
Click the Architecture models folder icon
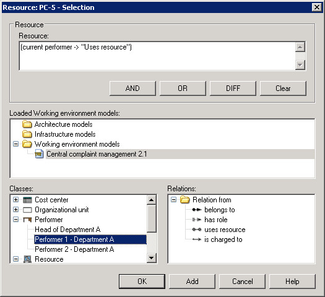click(27, 124)
